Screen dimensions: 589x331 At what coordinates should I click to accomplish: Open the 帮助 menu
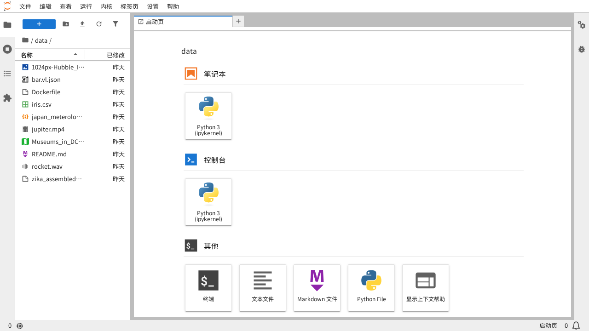tap(173, 6)
